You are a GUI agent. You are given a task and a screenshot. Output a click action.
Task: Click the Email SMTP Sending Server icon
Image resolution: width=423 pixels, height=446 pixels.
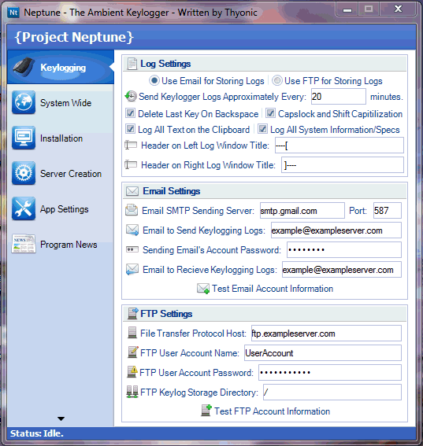tap(132, 211)
